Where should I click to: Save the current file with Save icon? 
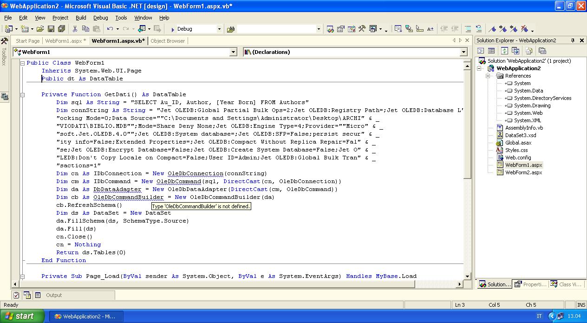(51, 29)
